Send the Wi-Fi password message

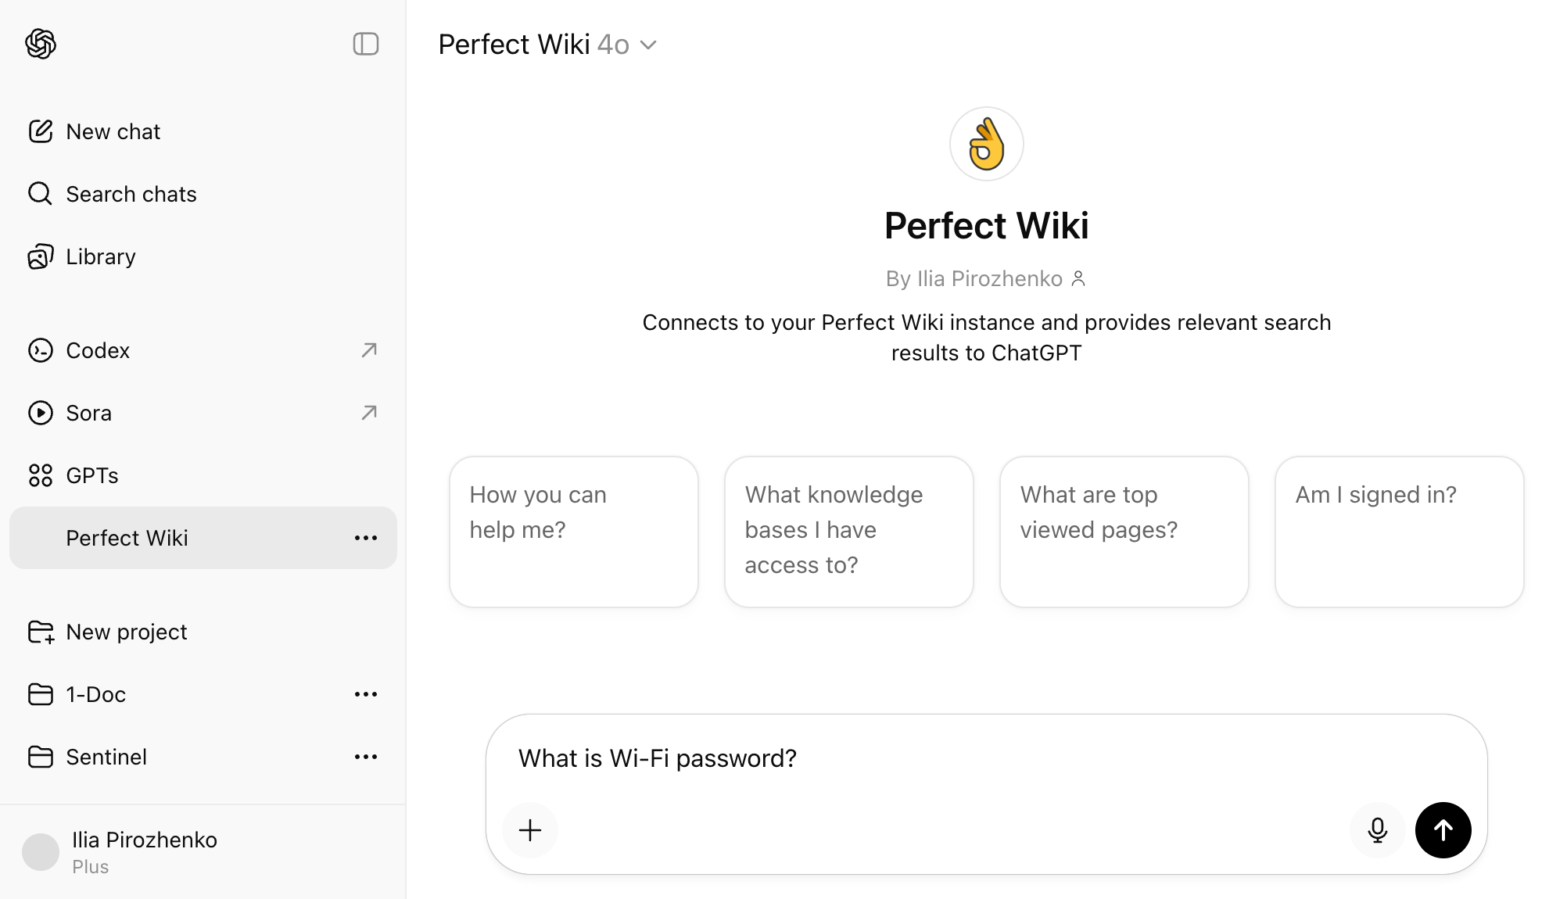point(1443,830)
